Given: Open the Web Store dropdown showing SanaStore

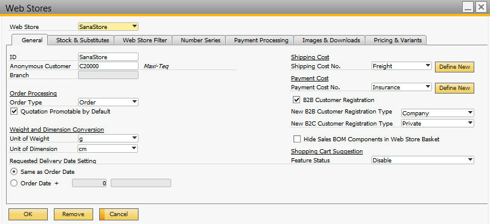Looking at the screenshot, I should pyautogui.click(x=108, y=27).
